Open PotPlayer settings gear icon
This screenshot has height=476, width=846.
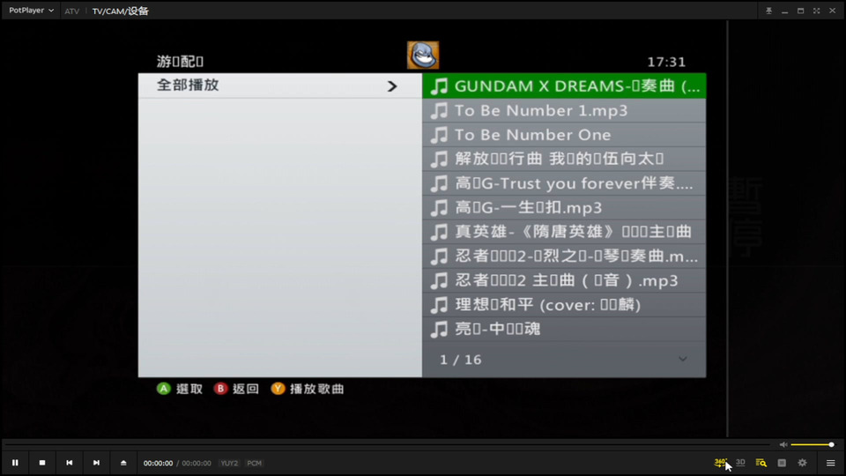pyautogui.click(x=802, y=463)
